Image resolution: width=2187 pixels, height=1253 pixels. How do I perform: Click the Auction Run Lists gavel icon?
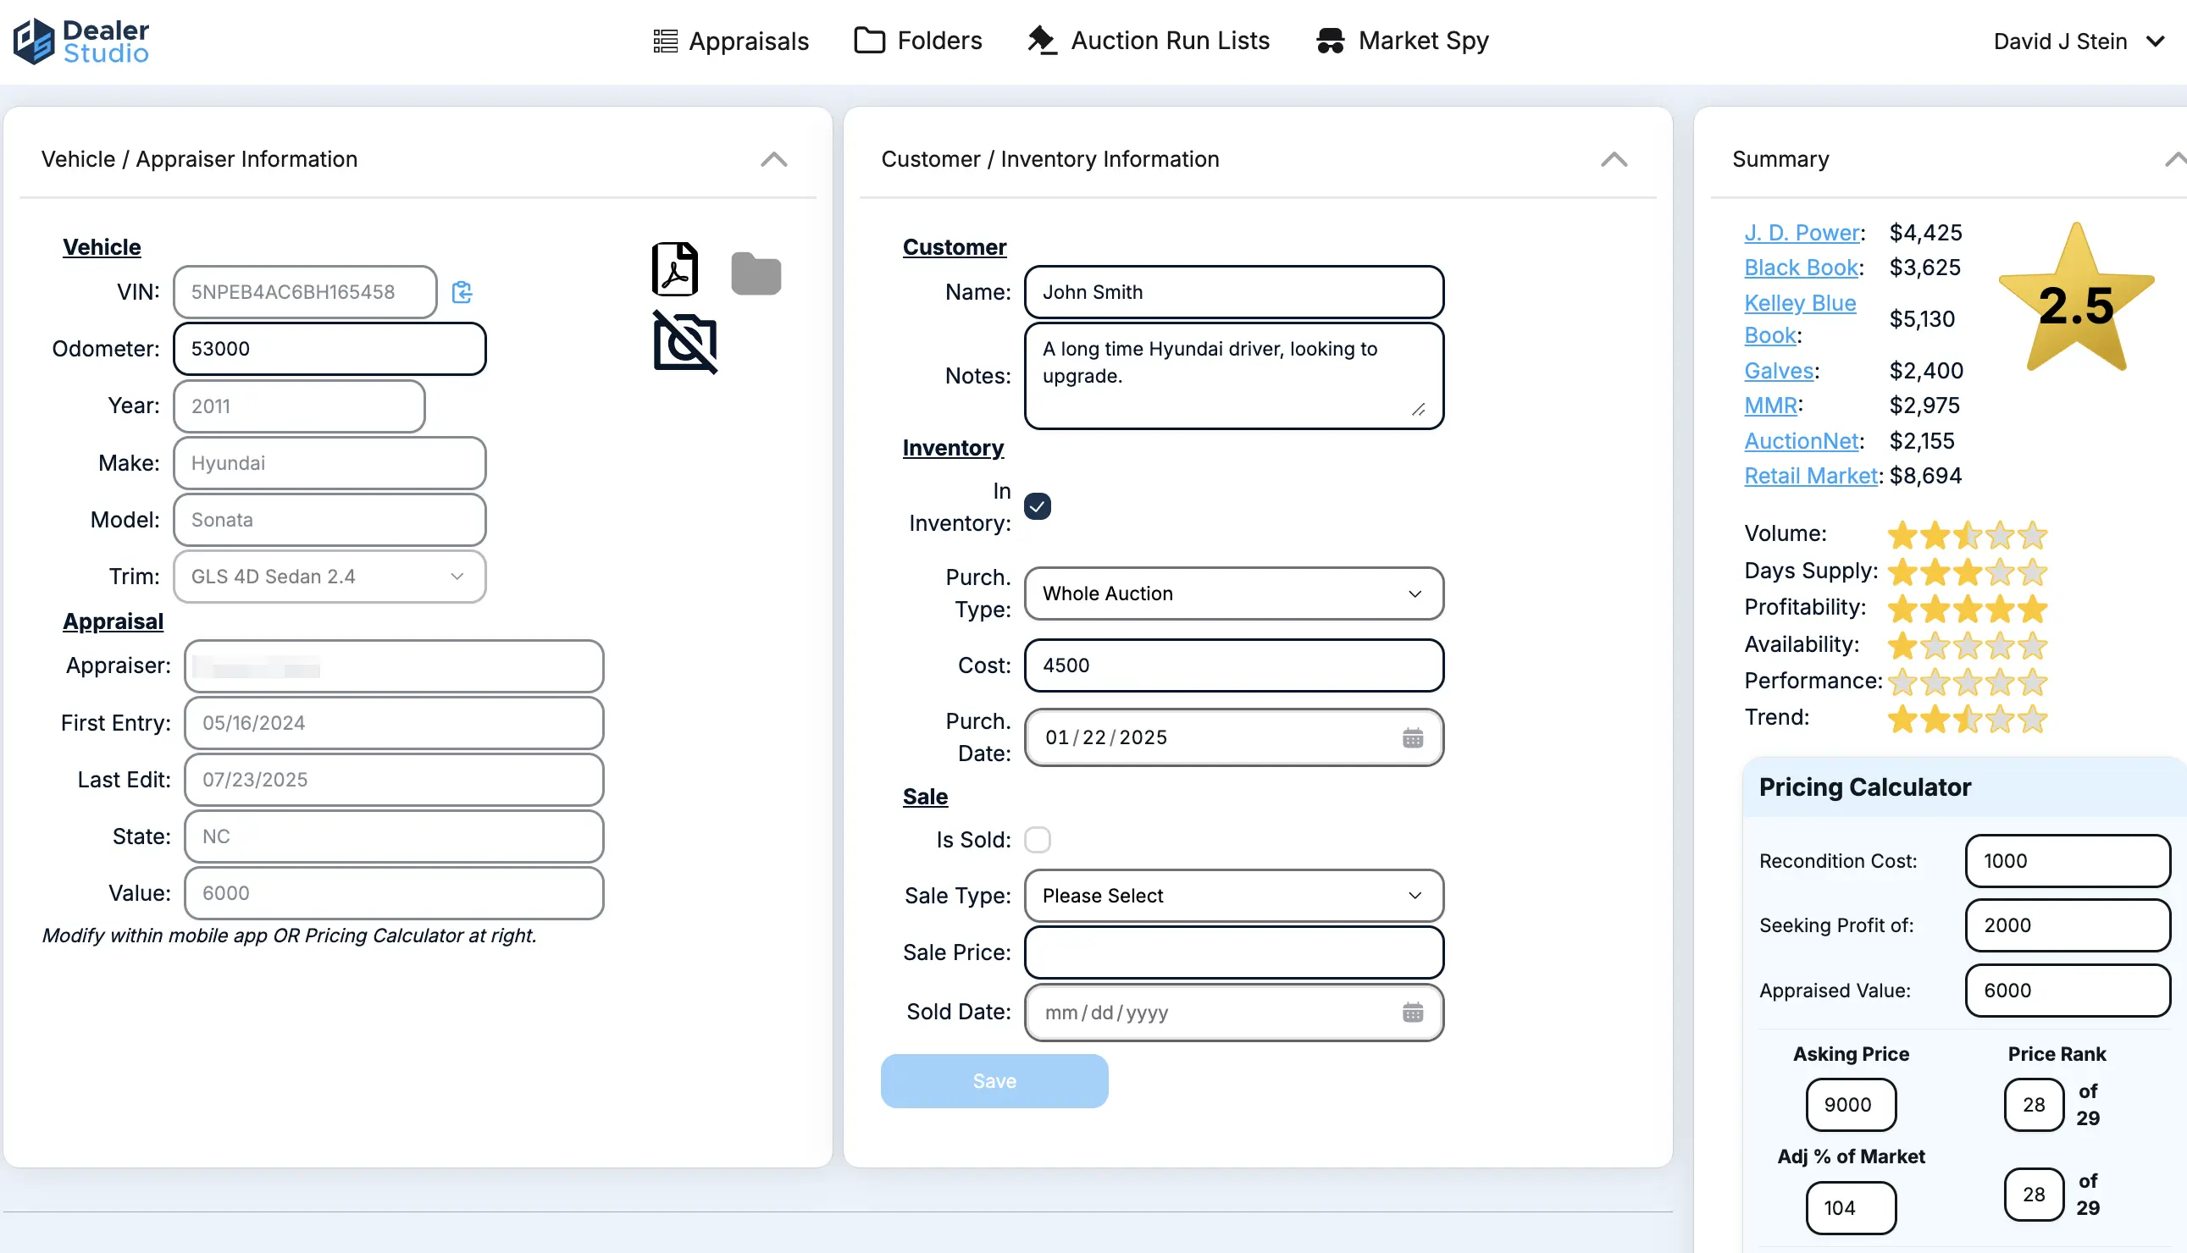click(1042, 41)
